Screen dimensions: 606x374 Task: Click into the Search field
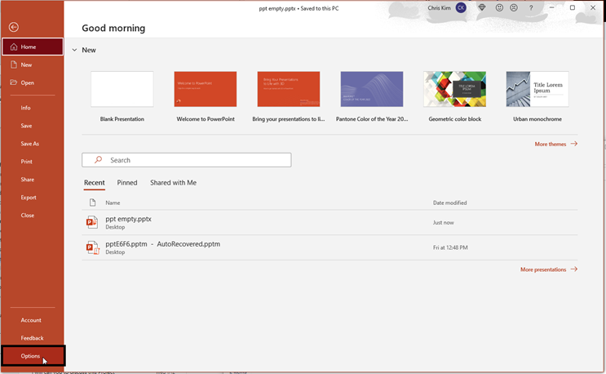click(187, 160)
